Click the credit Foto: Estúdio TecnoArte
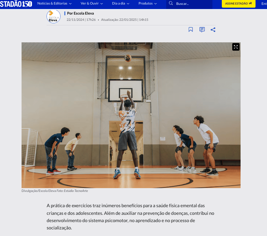Screen dimensions: 267x236 [x=72, y=191]
